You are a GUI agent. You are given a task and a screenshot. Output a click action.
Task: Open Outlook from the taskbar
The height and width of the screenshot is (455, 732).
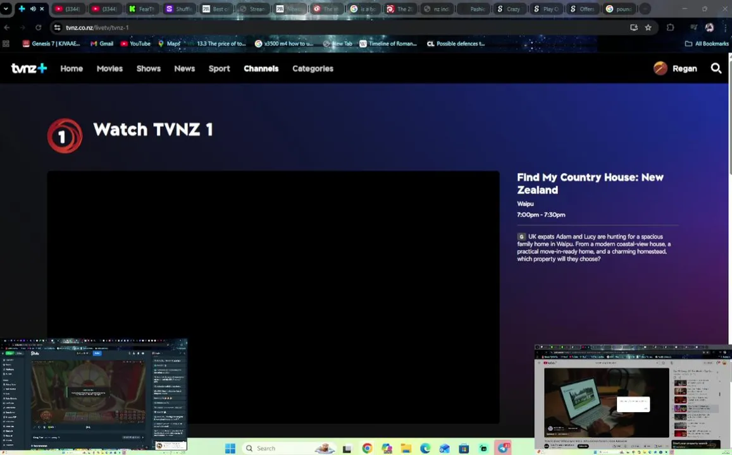(444, 449)
